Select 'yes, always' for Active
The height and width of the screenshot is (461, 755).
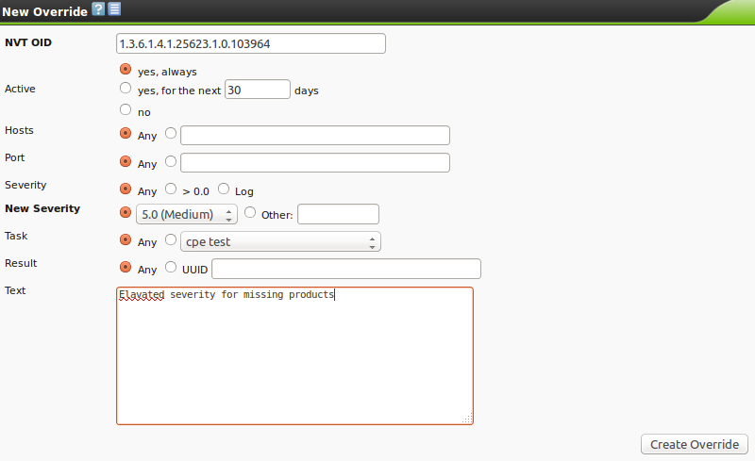126,70
